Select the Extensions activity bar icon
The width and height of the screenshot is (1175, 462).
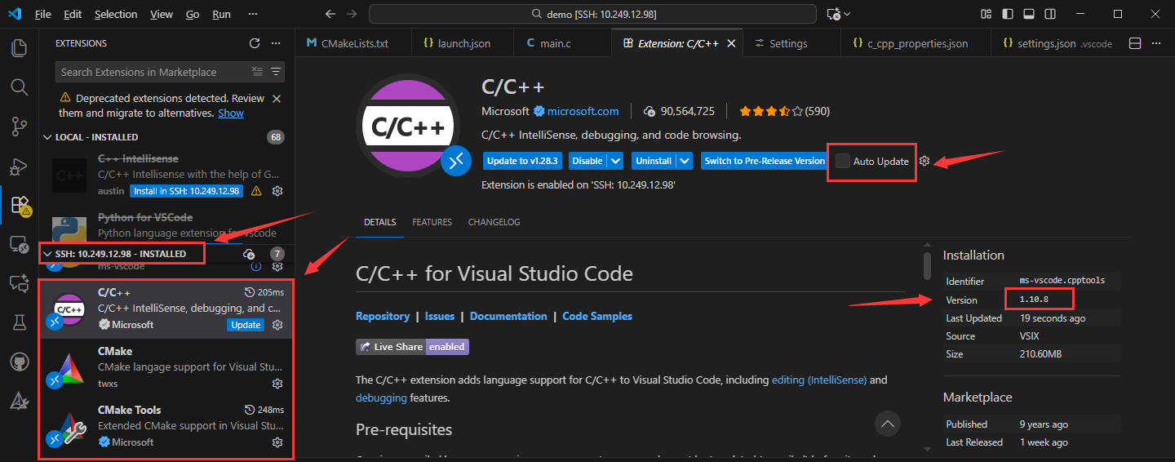[20, 205]
